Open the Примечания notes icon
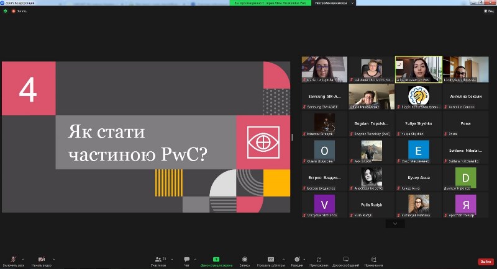 coord(373,259)
